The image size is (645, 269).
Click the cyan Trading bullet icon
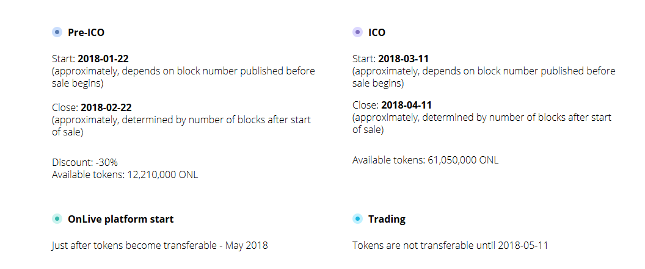(x=357, y=219)
